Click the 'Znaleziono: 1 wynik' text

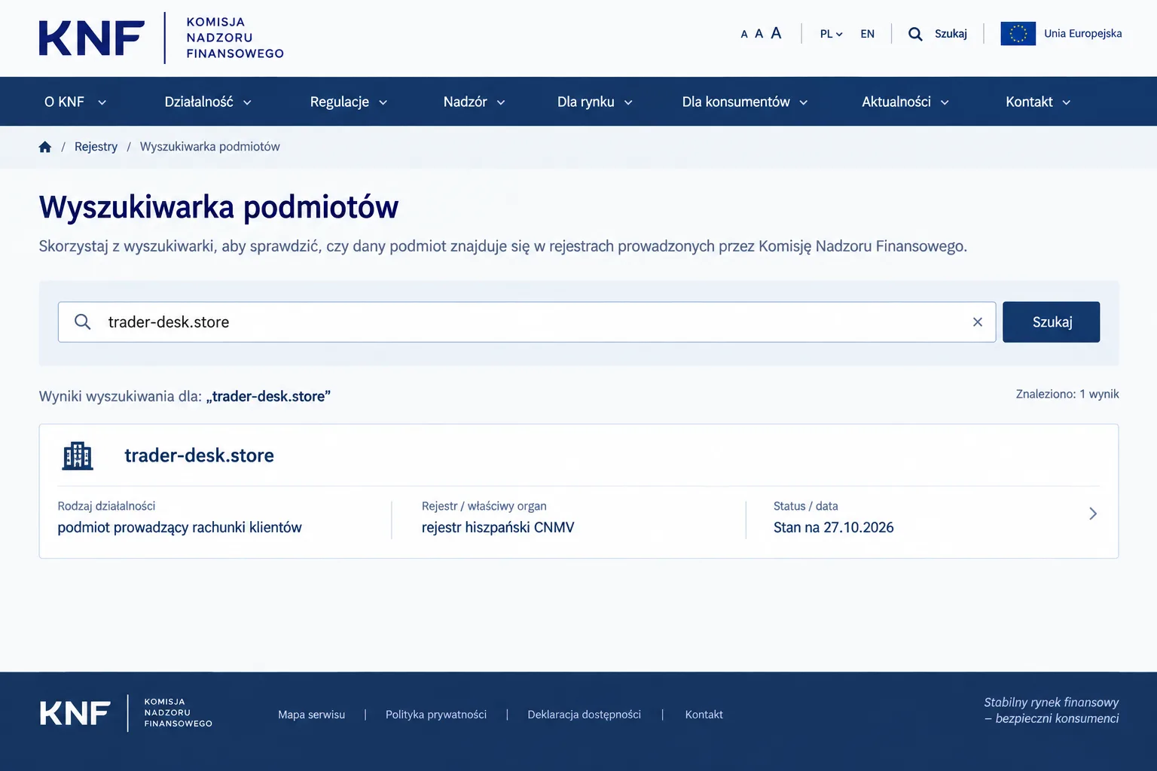point(1067,394)
